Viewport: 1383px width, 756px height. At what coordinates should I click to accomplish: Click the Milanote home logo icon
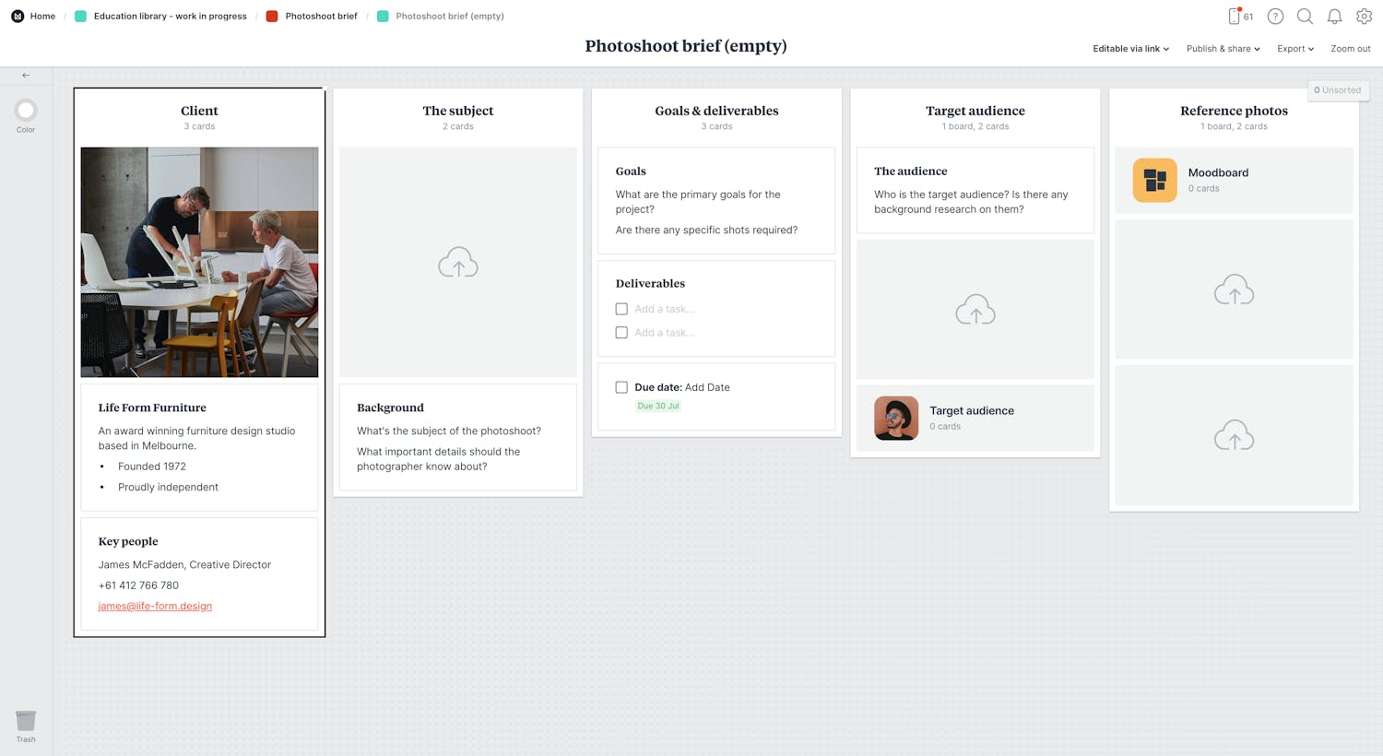tap(18, 16)
